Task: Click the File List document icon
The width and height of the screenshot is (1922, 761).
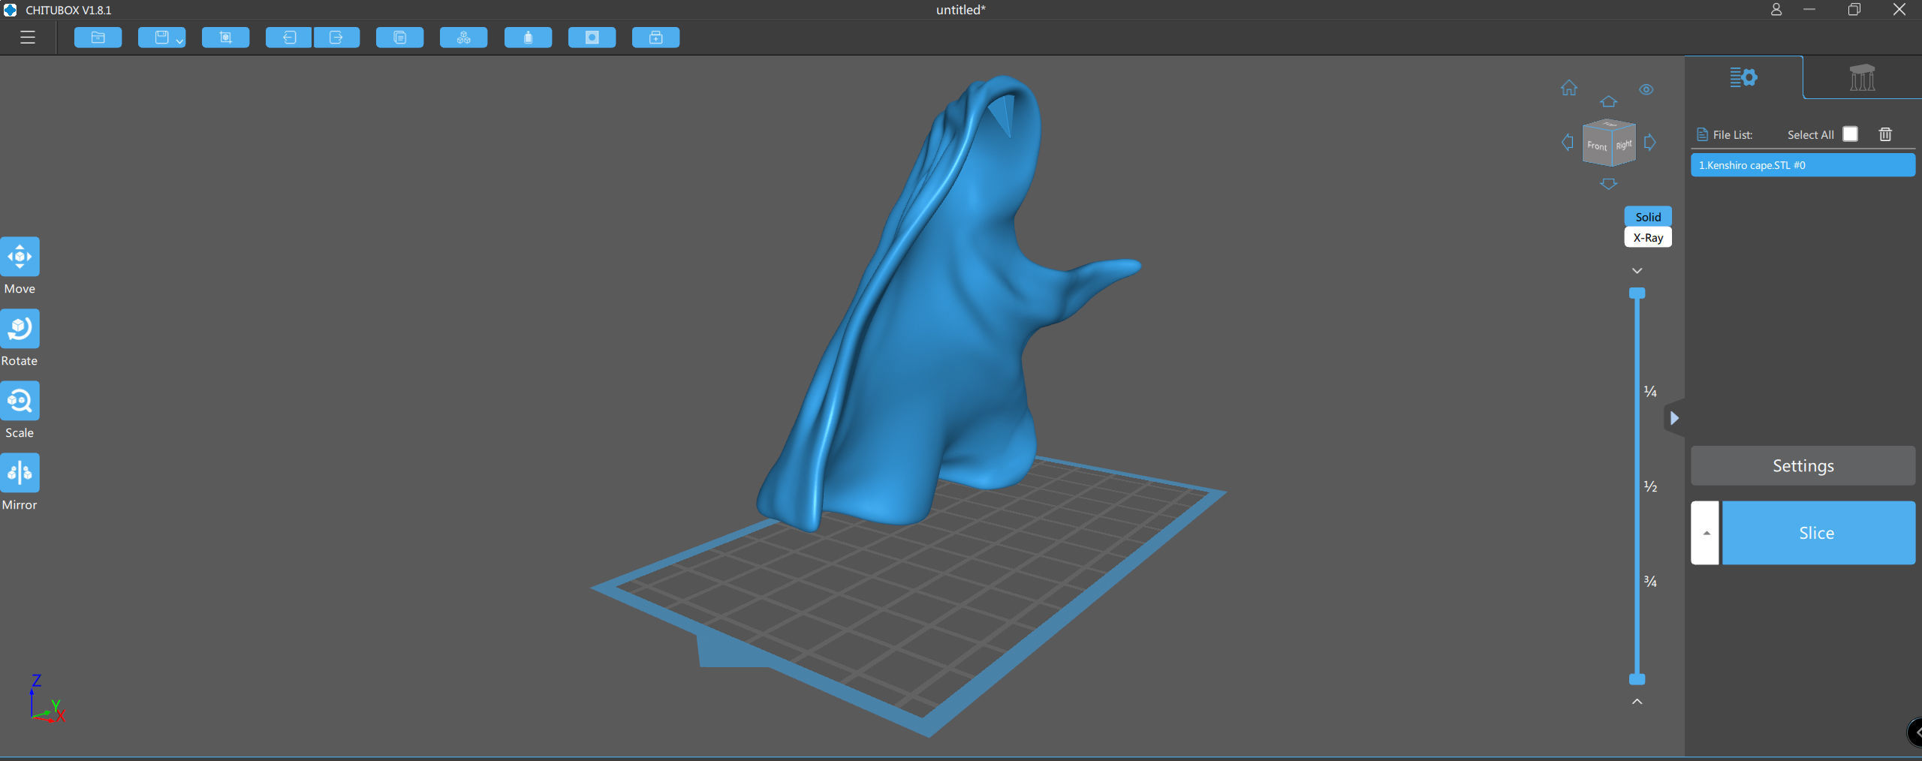Action: pos(1702,135)
